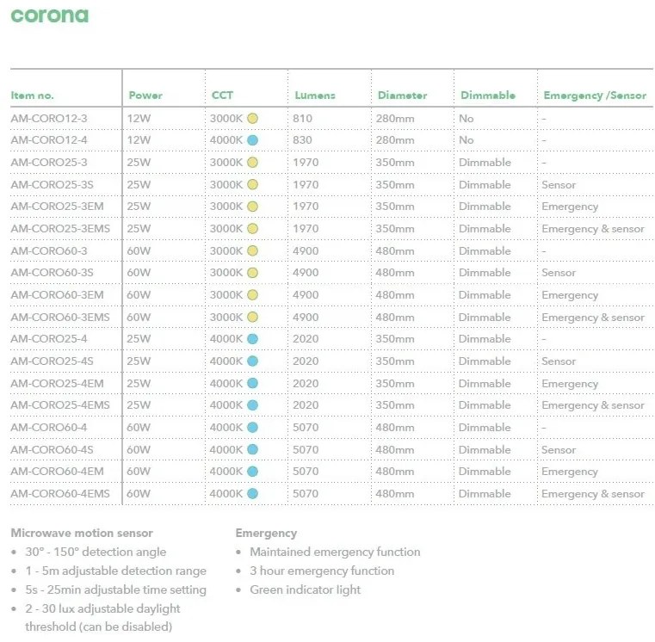Click item number AM-CORO25-4EMS
Viewport: 655px width, 642px height.
(60, 404)
